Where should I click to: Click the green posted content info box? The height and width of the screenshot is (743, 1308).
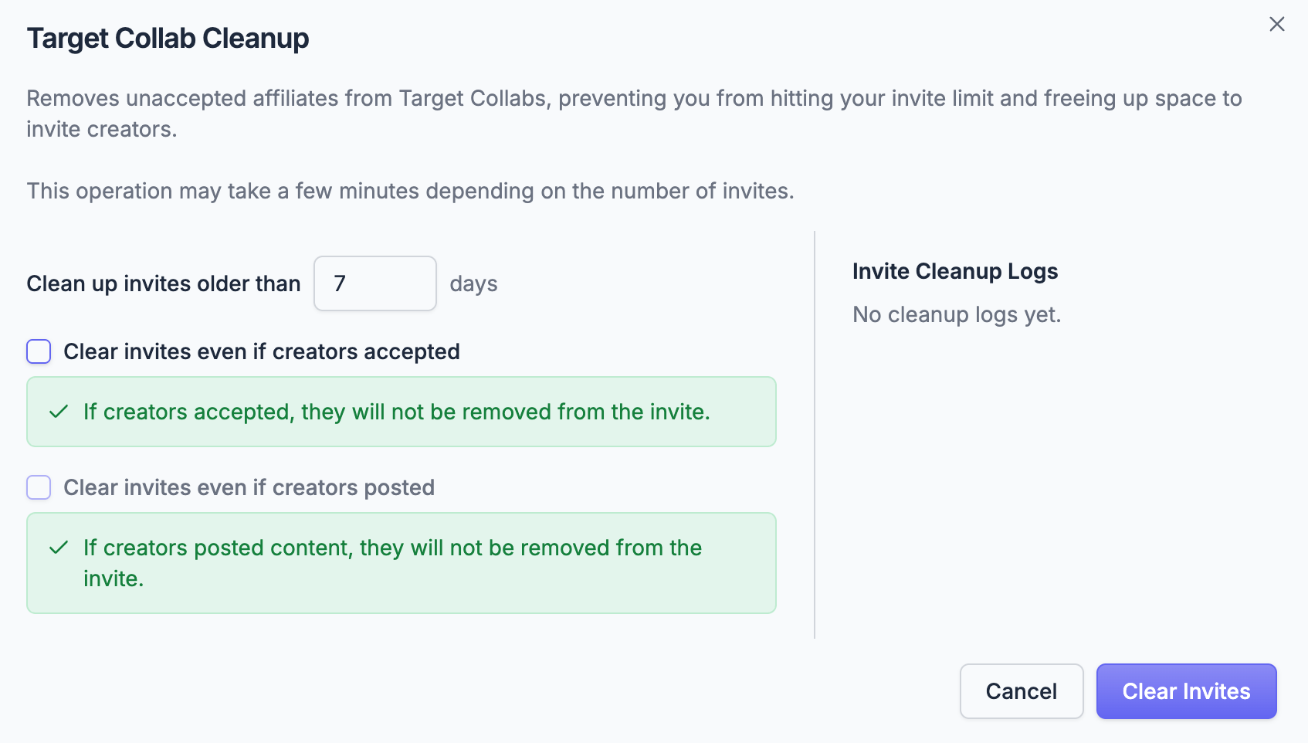(x=402, y=563)
